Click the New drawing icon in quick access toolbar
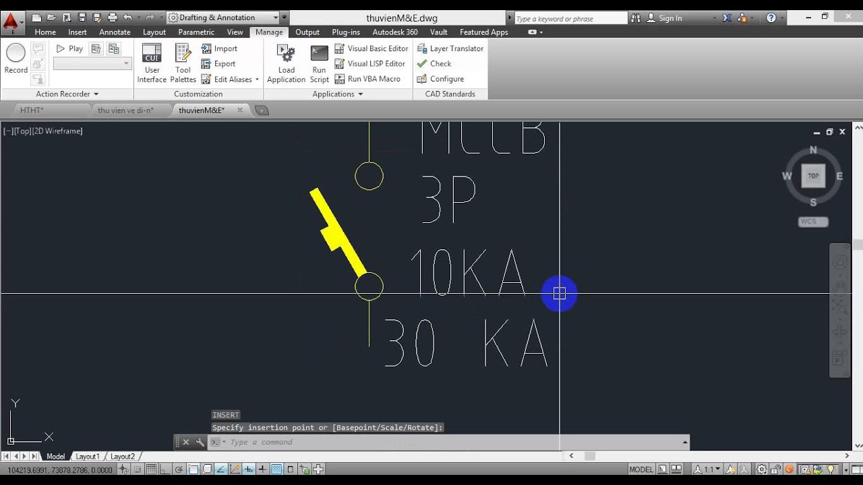Screen dimensions: 863x485 point(36,18)
